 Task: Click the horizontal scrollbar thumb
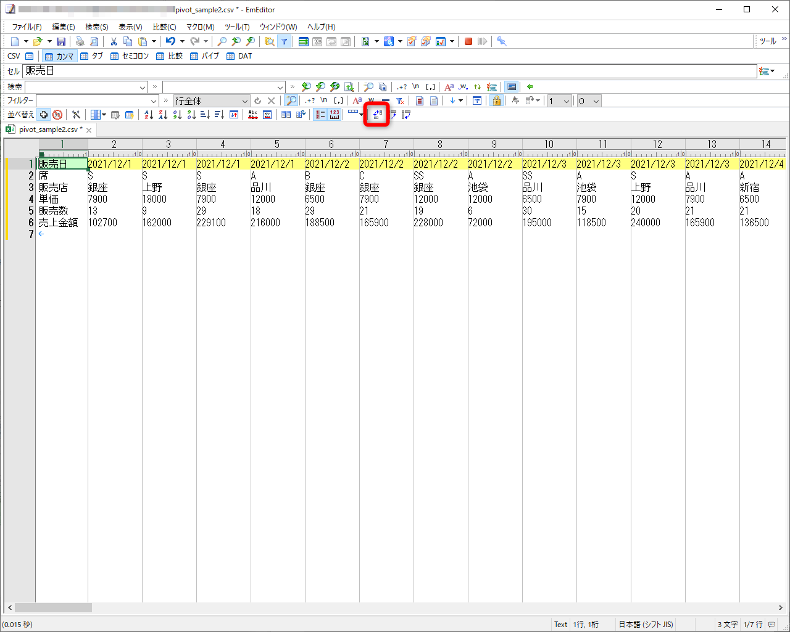coord(53,607)
